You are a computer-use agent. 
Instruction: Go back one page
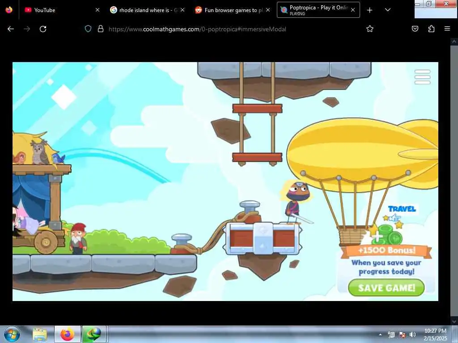[x=11, y=29]
